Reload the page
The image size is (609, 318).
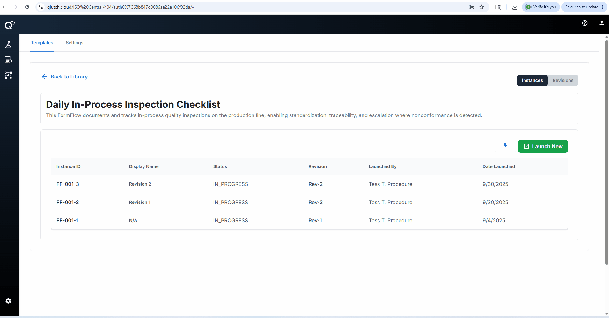(x=27, y=7)
